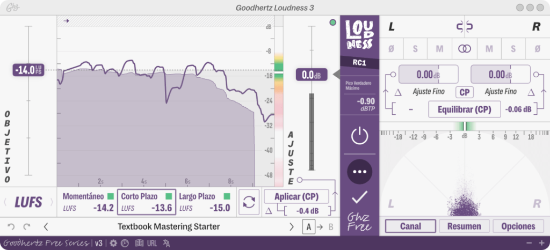Click the checkmark icon in purple column

pyautogui.click(x=359, y=197)
